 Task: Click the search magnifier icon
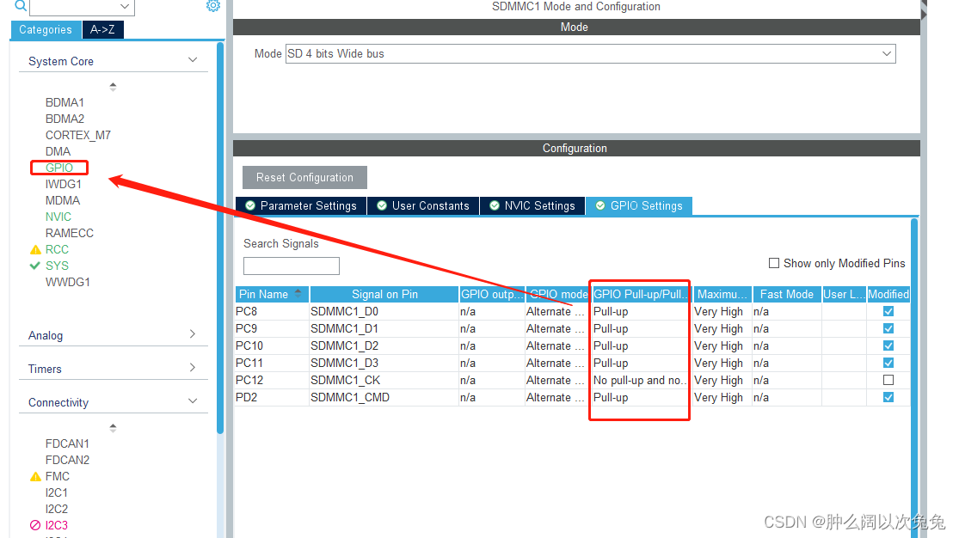20,5
